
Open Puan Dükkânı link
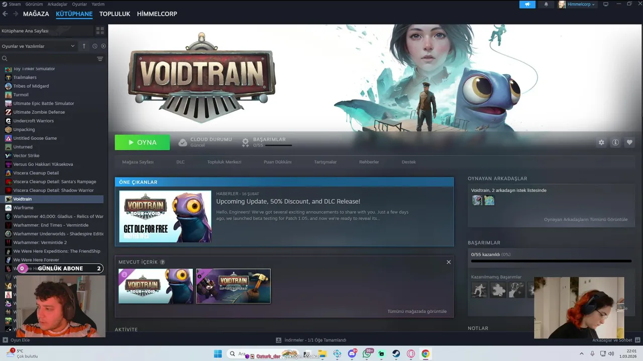click(277, 162)
